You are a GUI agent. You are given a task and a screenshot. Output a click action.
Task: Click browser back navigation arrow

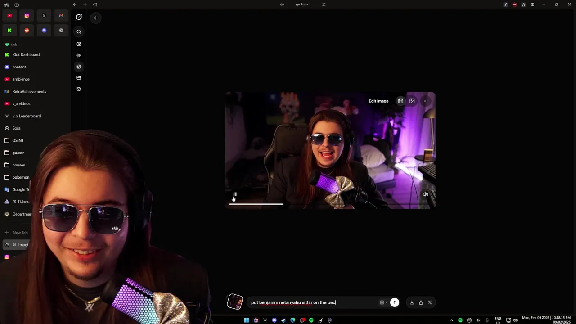75,4
